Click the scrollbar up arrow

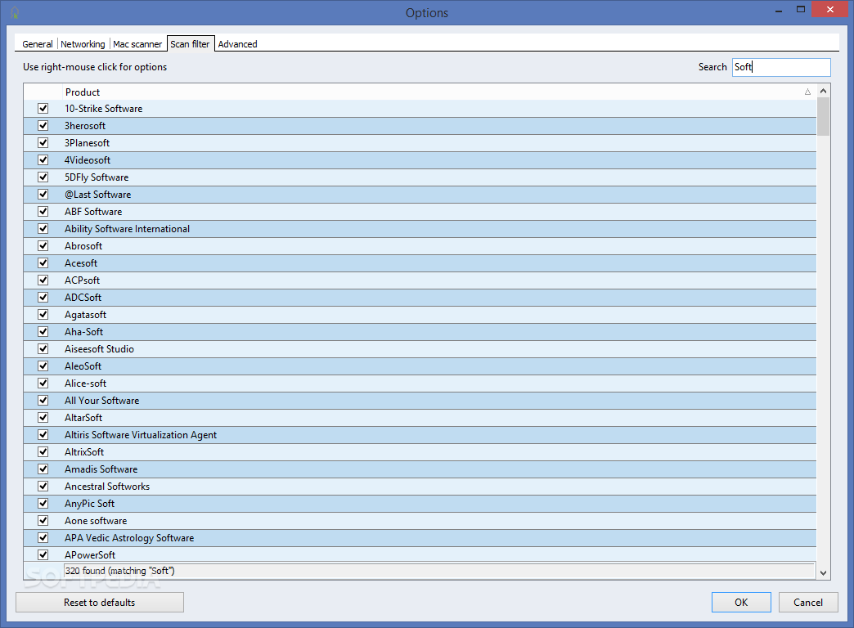coord(823,91)
